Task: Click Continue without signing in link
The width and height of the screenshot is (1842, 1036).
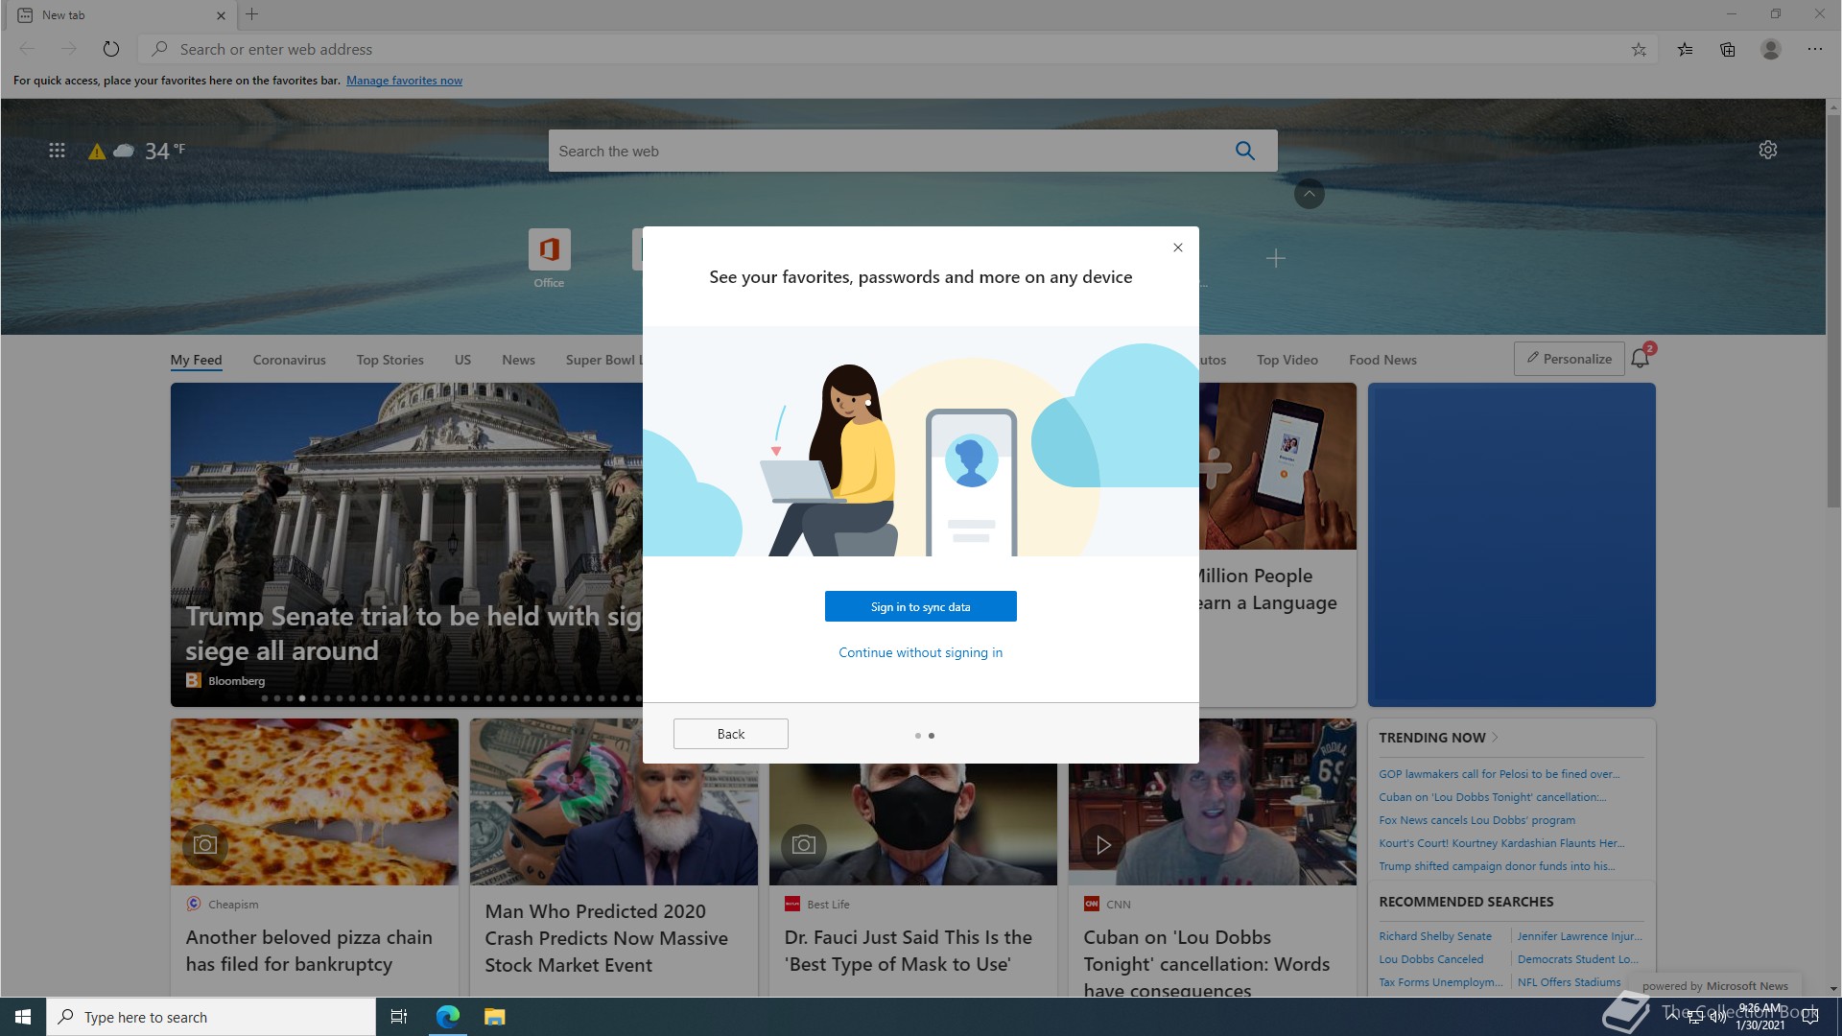Action: (921, 652)
